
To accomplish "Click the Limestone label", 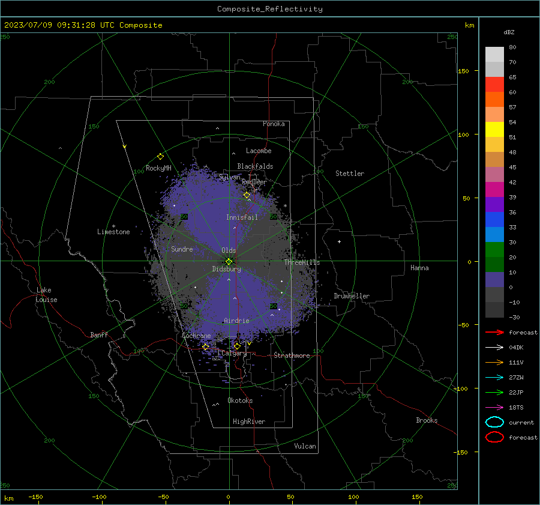I will click(113, 232).
